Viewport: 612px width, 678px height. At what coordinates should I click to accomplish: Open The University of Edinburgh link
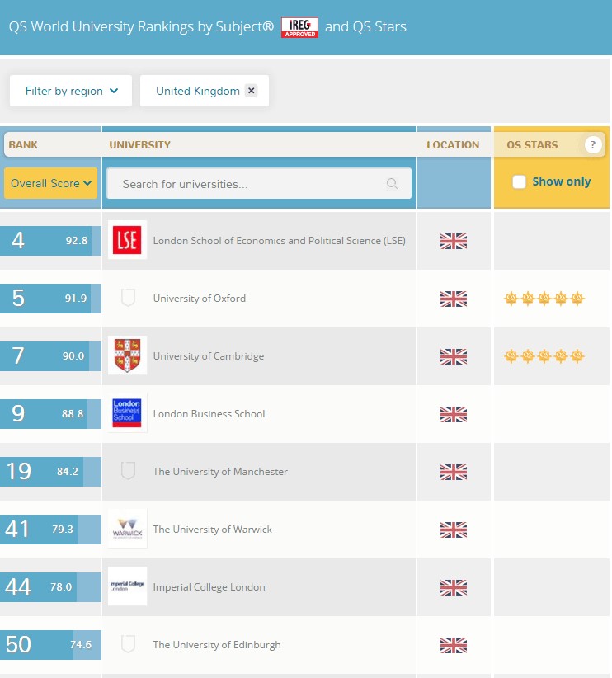click(217, 645)
